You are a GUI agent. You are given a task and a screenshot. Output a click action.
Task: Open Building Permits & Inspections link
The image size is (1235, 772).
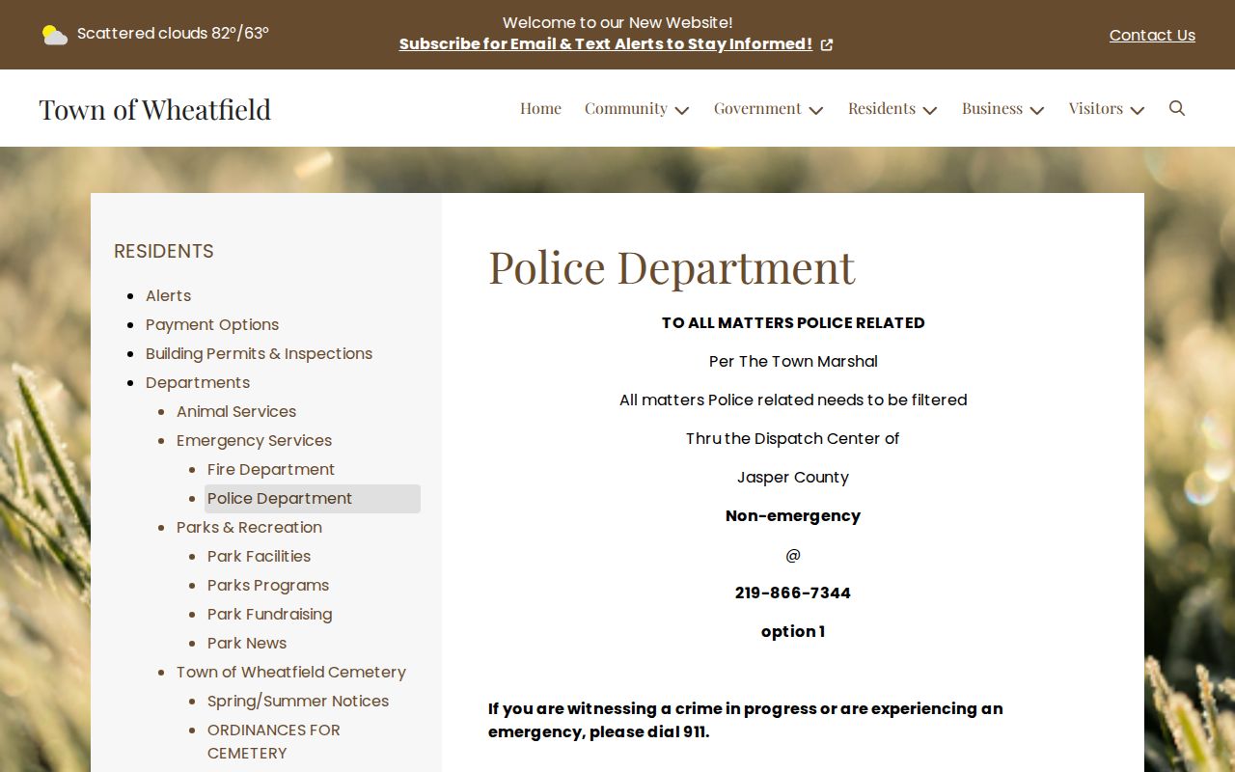point(259,353)
